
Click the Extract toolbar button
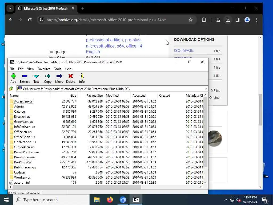(25, 78)
